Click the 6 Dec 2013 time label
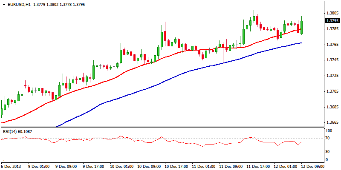 click(10, 166)
